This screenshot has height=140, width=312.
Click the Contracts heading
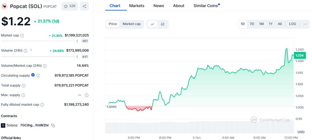[x=9, y=116]
